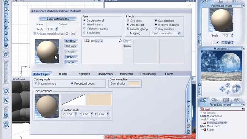Switch to the Reflections tab
Image resolution: width=247 pixels, height=139 pixels.
(127, 74)
